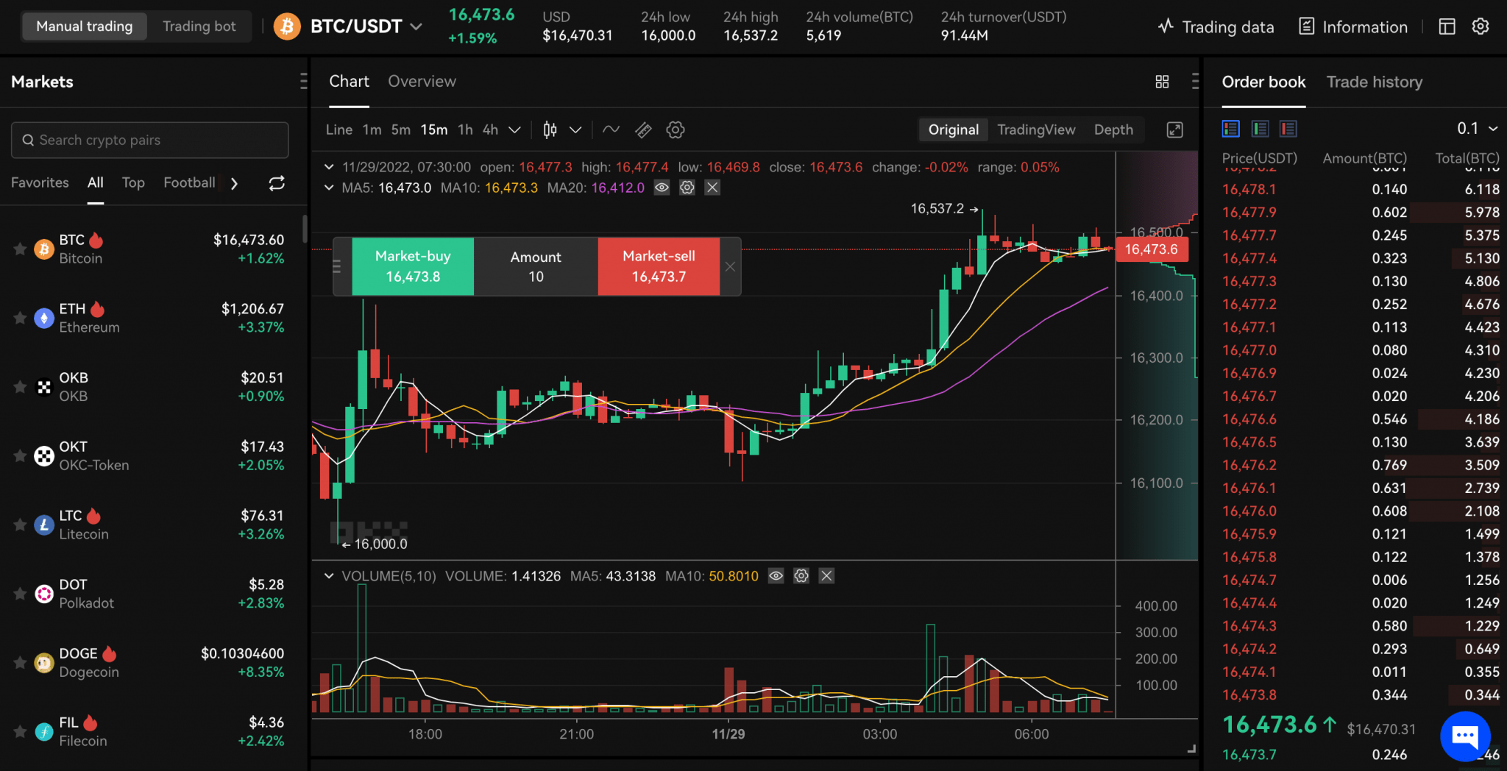Image resolution: width=1507 pixels, height=771 pixels.
Task: Hide MA lines using the eye toggle
Action: tap(662, 188)
